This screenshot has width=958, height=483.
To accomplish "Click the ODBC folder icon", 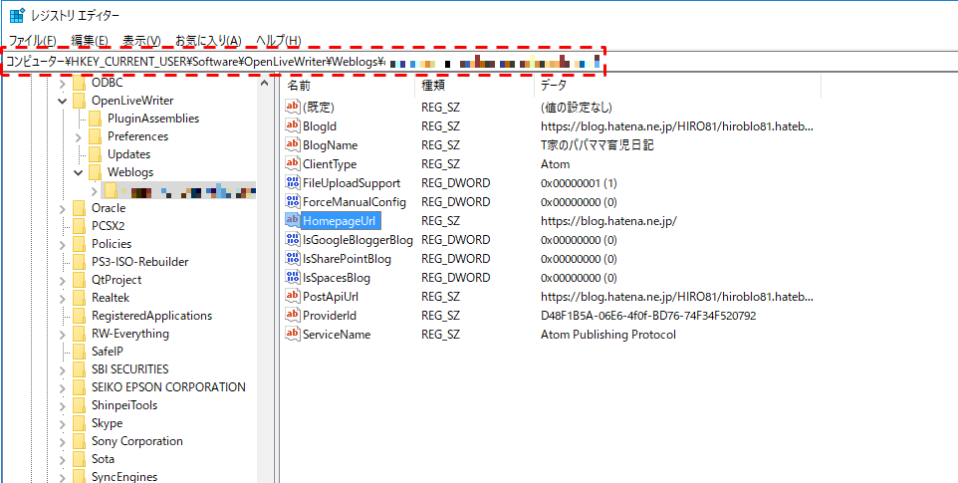I will (x=80, y=83).
